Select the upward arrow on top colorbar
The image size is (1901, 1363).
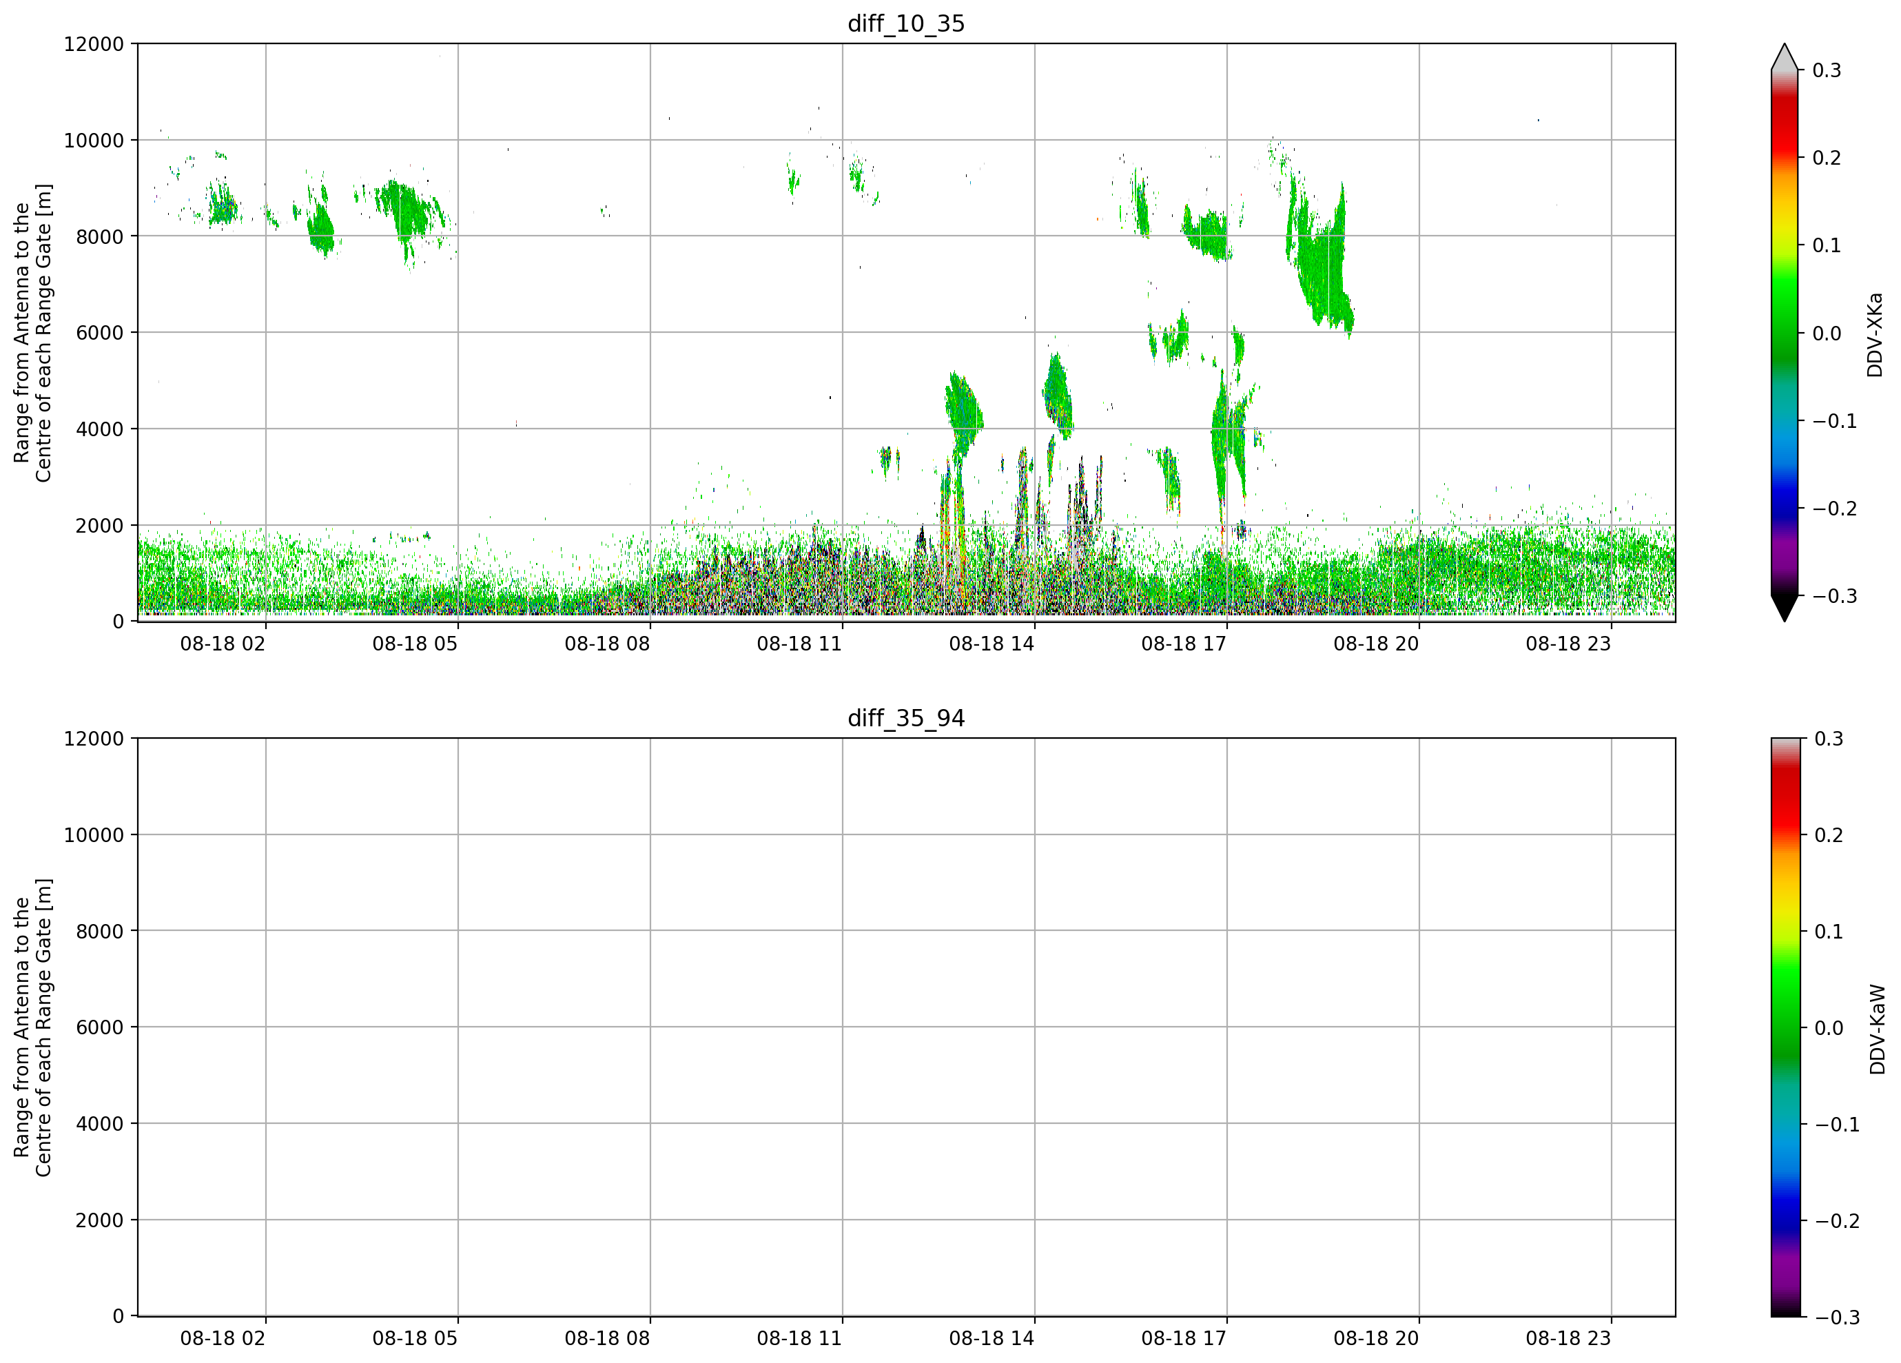1785,57
